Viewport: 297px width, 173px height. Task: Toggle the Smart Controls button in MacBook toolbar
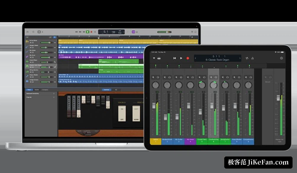click(39, 32)
